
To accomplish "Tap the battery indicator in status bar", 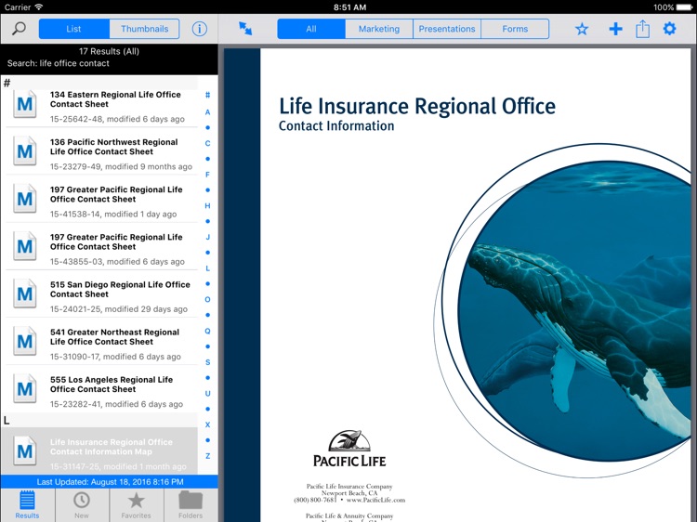I will (x=685, y=7).
